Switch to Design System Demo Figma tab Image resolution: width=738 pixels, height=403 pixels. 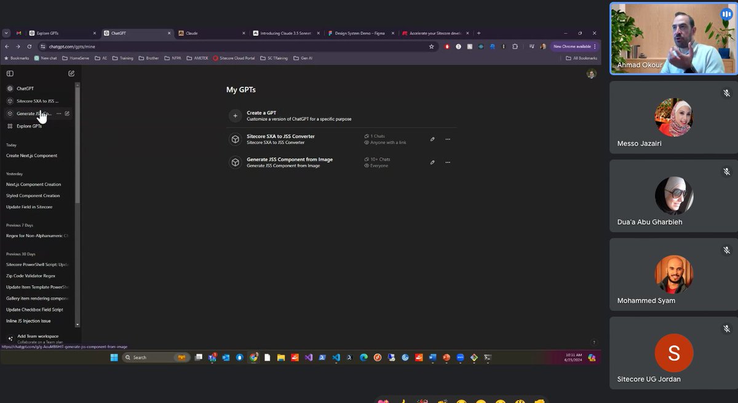(361, 33)
